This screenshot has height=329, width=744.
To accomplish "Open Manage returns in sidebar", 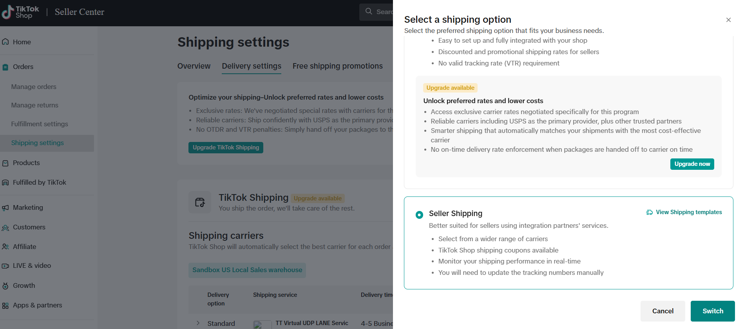I will click(x=34, y=105).
